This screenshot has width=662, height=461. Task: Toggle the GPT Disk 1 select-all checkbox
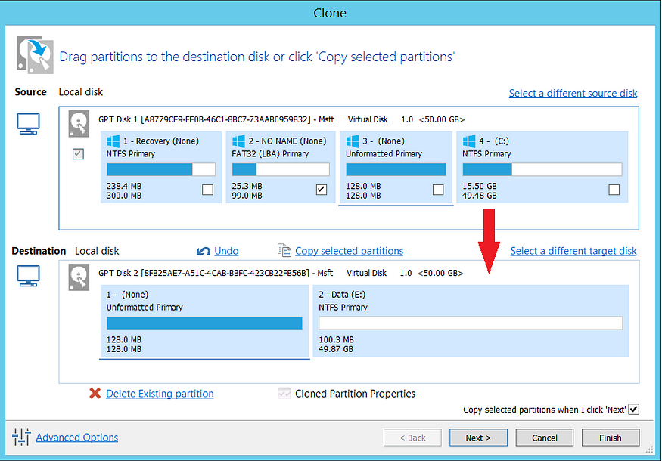[x=78, y=154]
